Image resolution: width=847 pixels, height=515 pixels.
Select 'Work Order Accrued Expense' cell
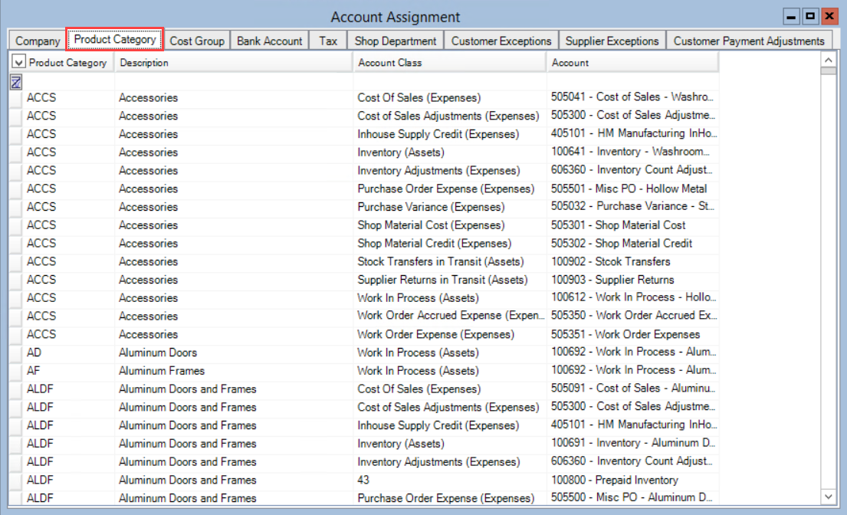pos(449,317)
